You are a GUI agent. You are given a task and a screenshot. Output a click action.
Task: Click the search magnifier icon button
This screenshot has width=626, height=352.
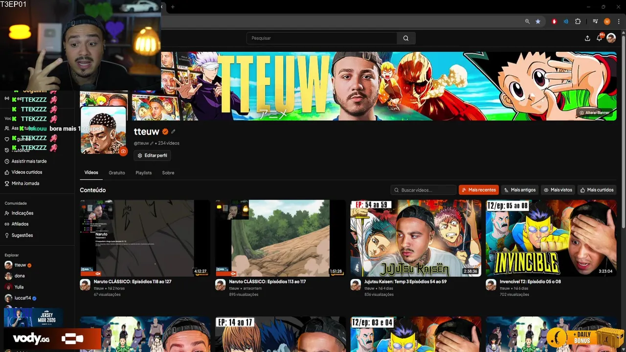pos(406,38)
